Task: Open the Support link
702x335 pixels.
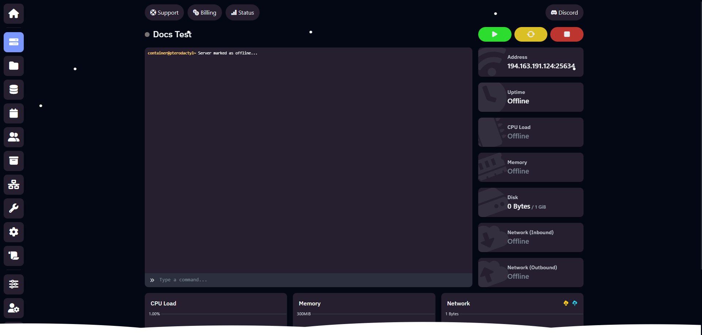Action: [x=164, y=12]
